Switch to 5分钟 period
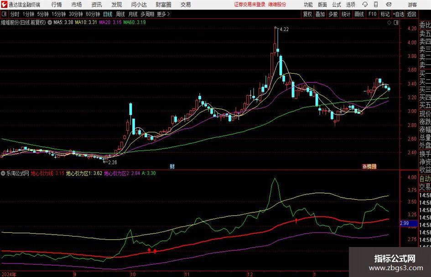Image resolution: width=431 pixels, height=277 pixels. (43, 14)
